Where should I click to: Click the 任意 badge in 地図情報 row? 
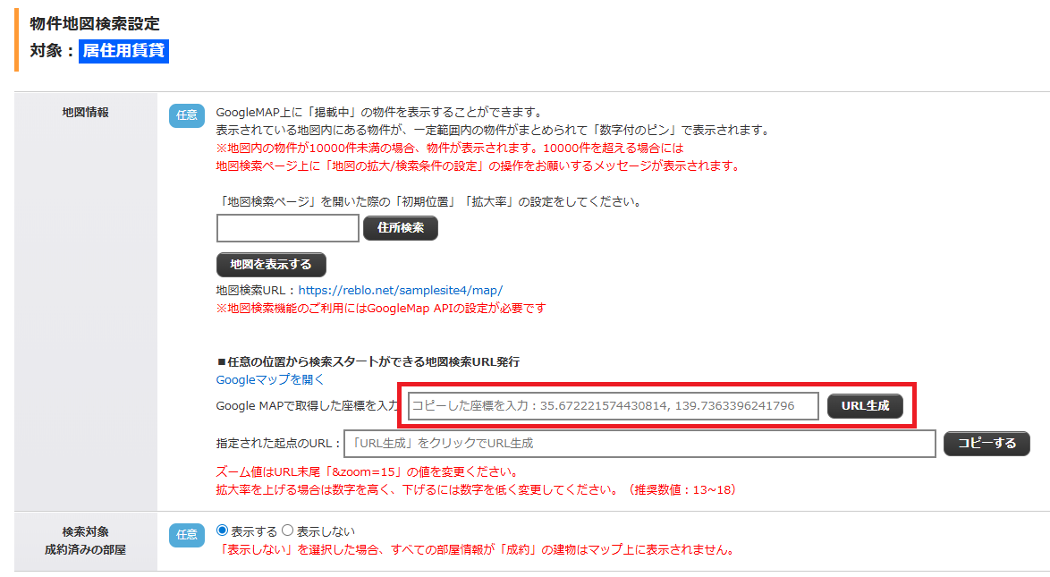click(187, 115)
